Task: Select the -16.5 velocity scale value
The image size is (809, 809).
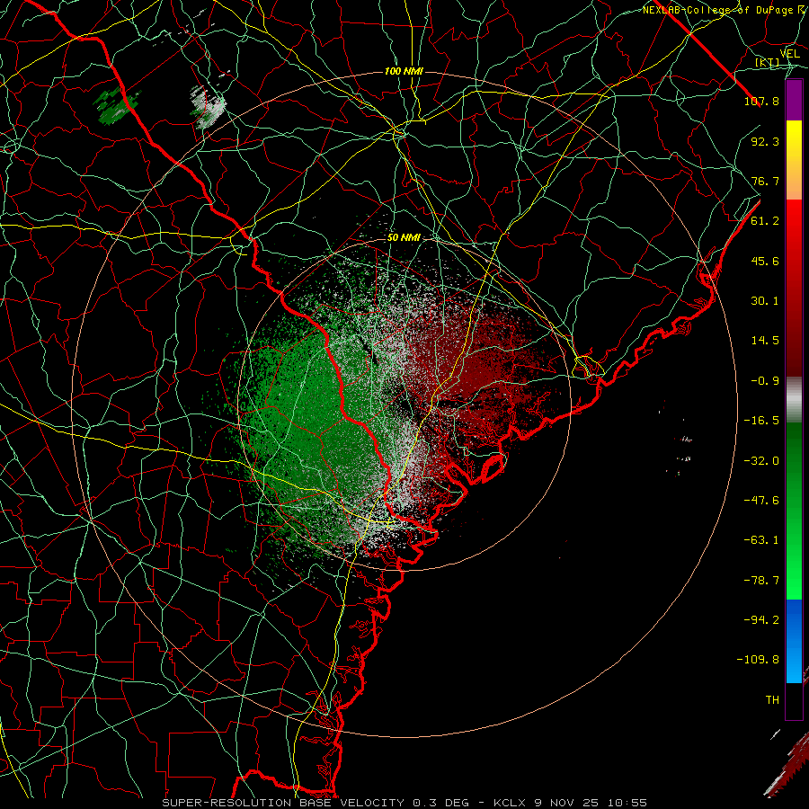Action: pos(761,421)
